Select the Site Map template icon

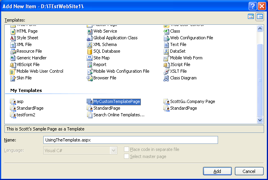pyautogui.click(x=90, y=58)
